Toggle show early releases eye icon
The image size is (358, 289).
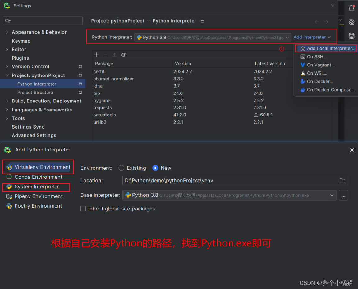click(124, 55)
